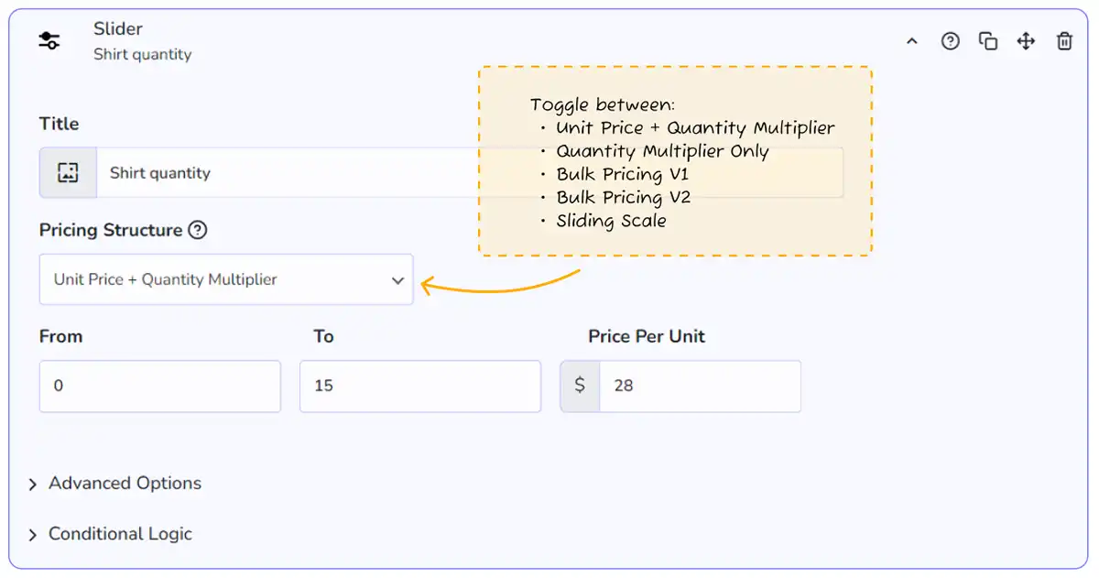
Task: Show Pricing Structure help tooltip
Action: tap(198, 230)
